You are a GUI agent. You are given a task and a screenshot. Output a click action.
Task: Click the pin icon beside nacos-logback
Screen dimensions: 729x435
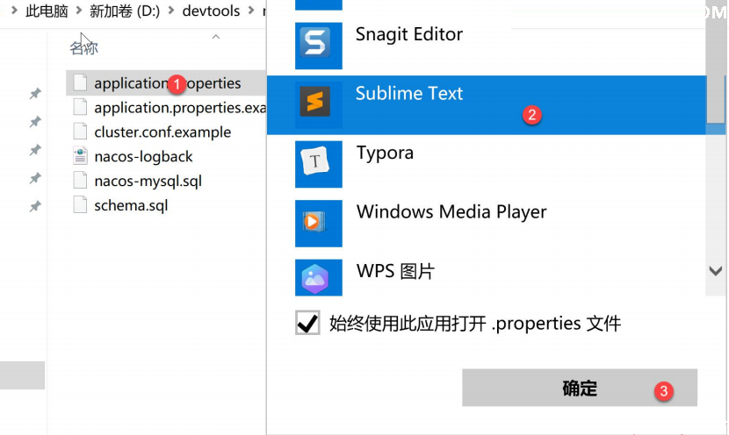click(35, 150)
